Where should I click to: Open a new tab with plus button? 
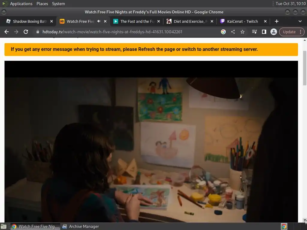[276, 21]
